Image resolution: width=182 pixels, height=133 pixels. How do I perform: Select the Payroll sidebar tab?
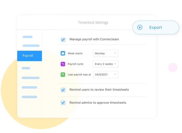tap(29, 56)
